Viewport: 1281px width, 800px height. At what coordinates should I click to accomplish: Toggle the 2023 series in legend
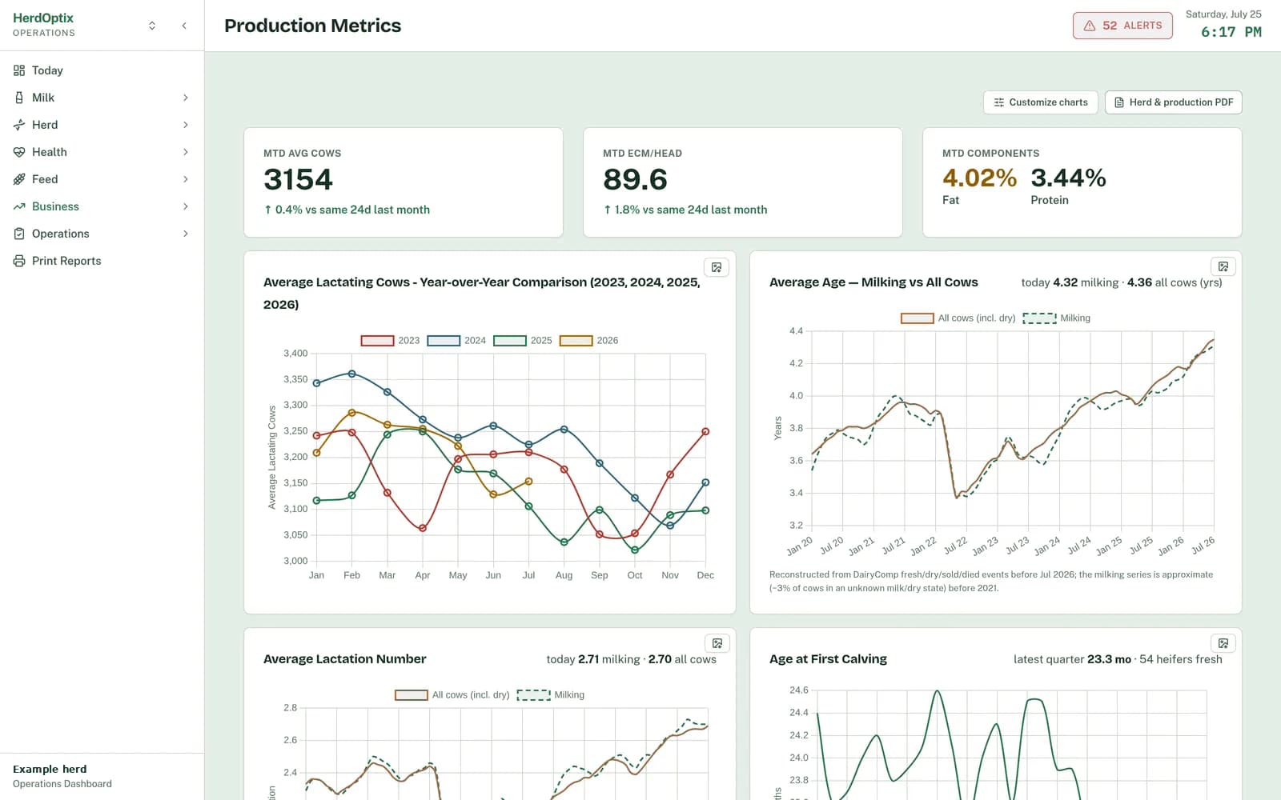tap(390, 341)
